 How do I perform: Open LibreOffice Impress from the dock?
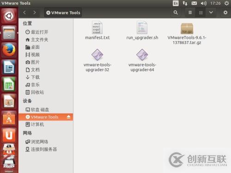click(9, 101)
